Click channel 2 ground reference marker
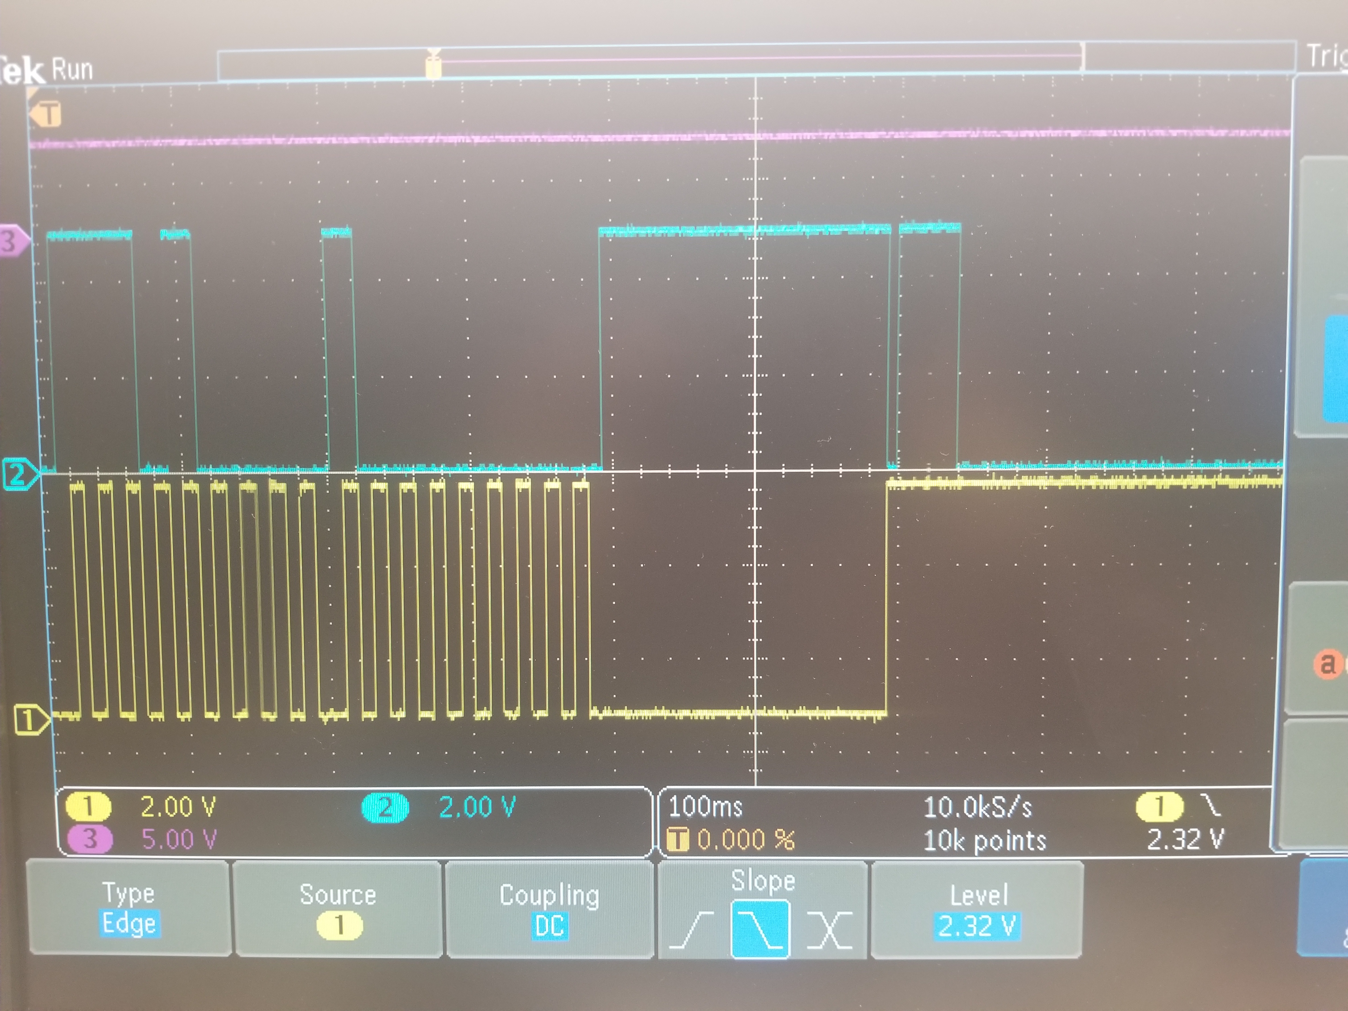This screenshot has width=1348, height=1011. [x=18, y=475]
